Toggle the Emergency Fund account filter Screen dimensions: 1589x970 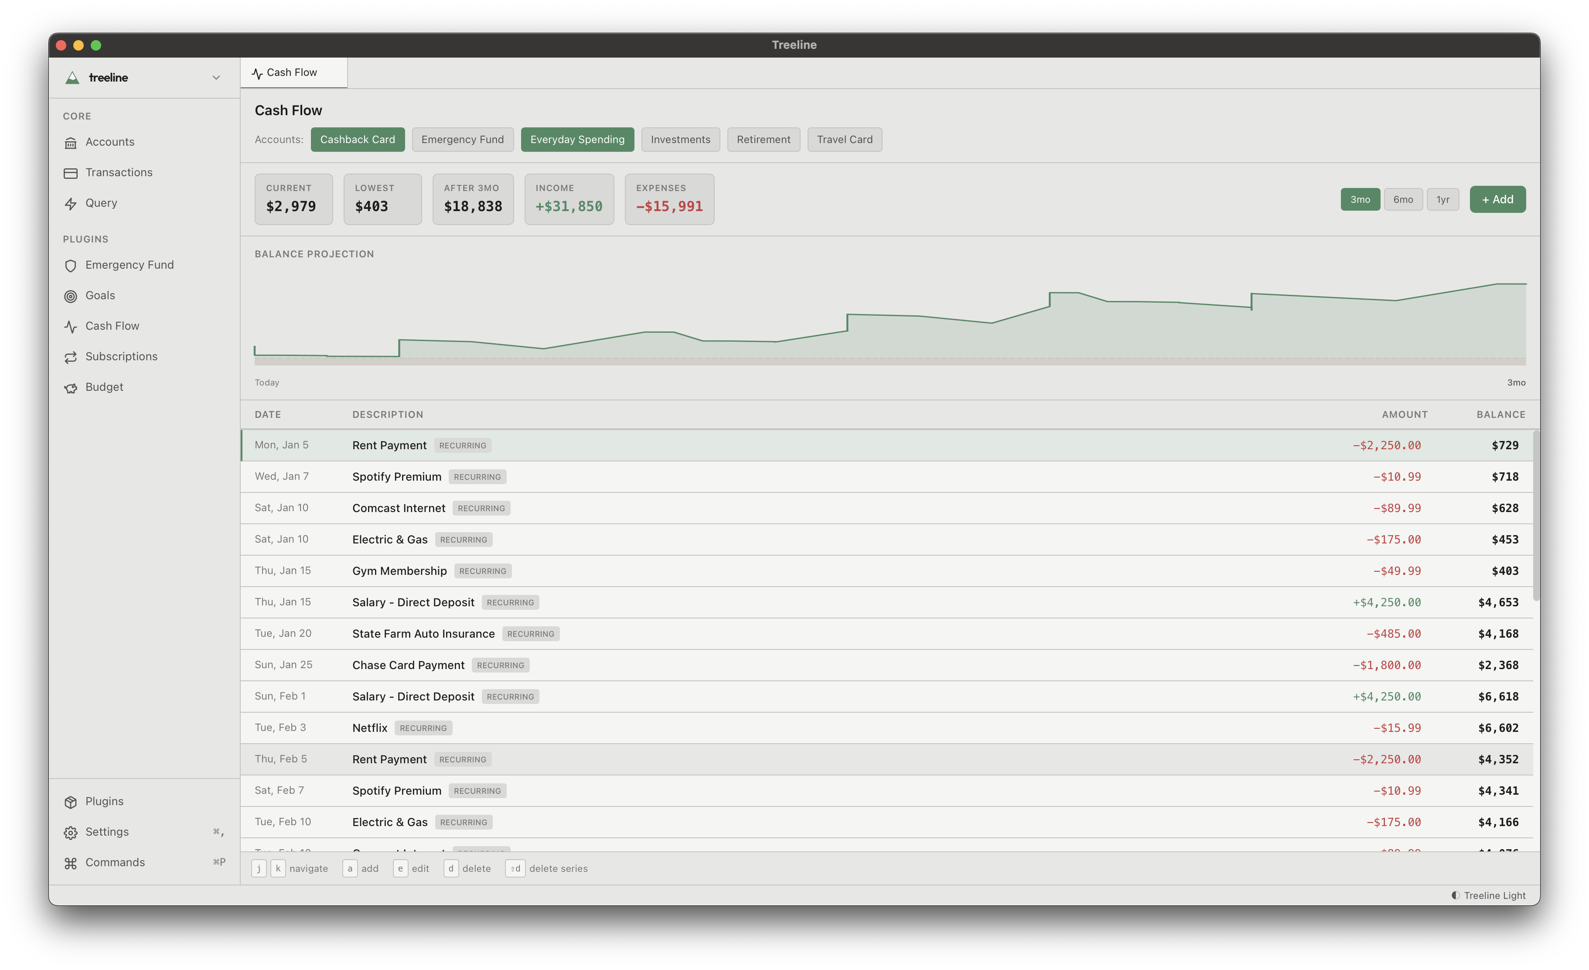pos(462,139)
